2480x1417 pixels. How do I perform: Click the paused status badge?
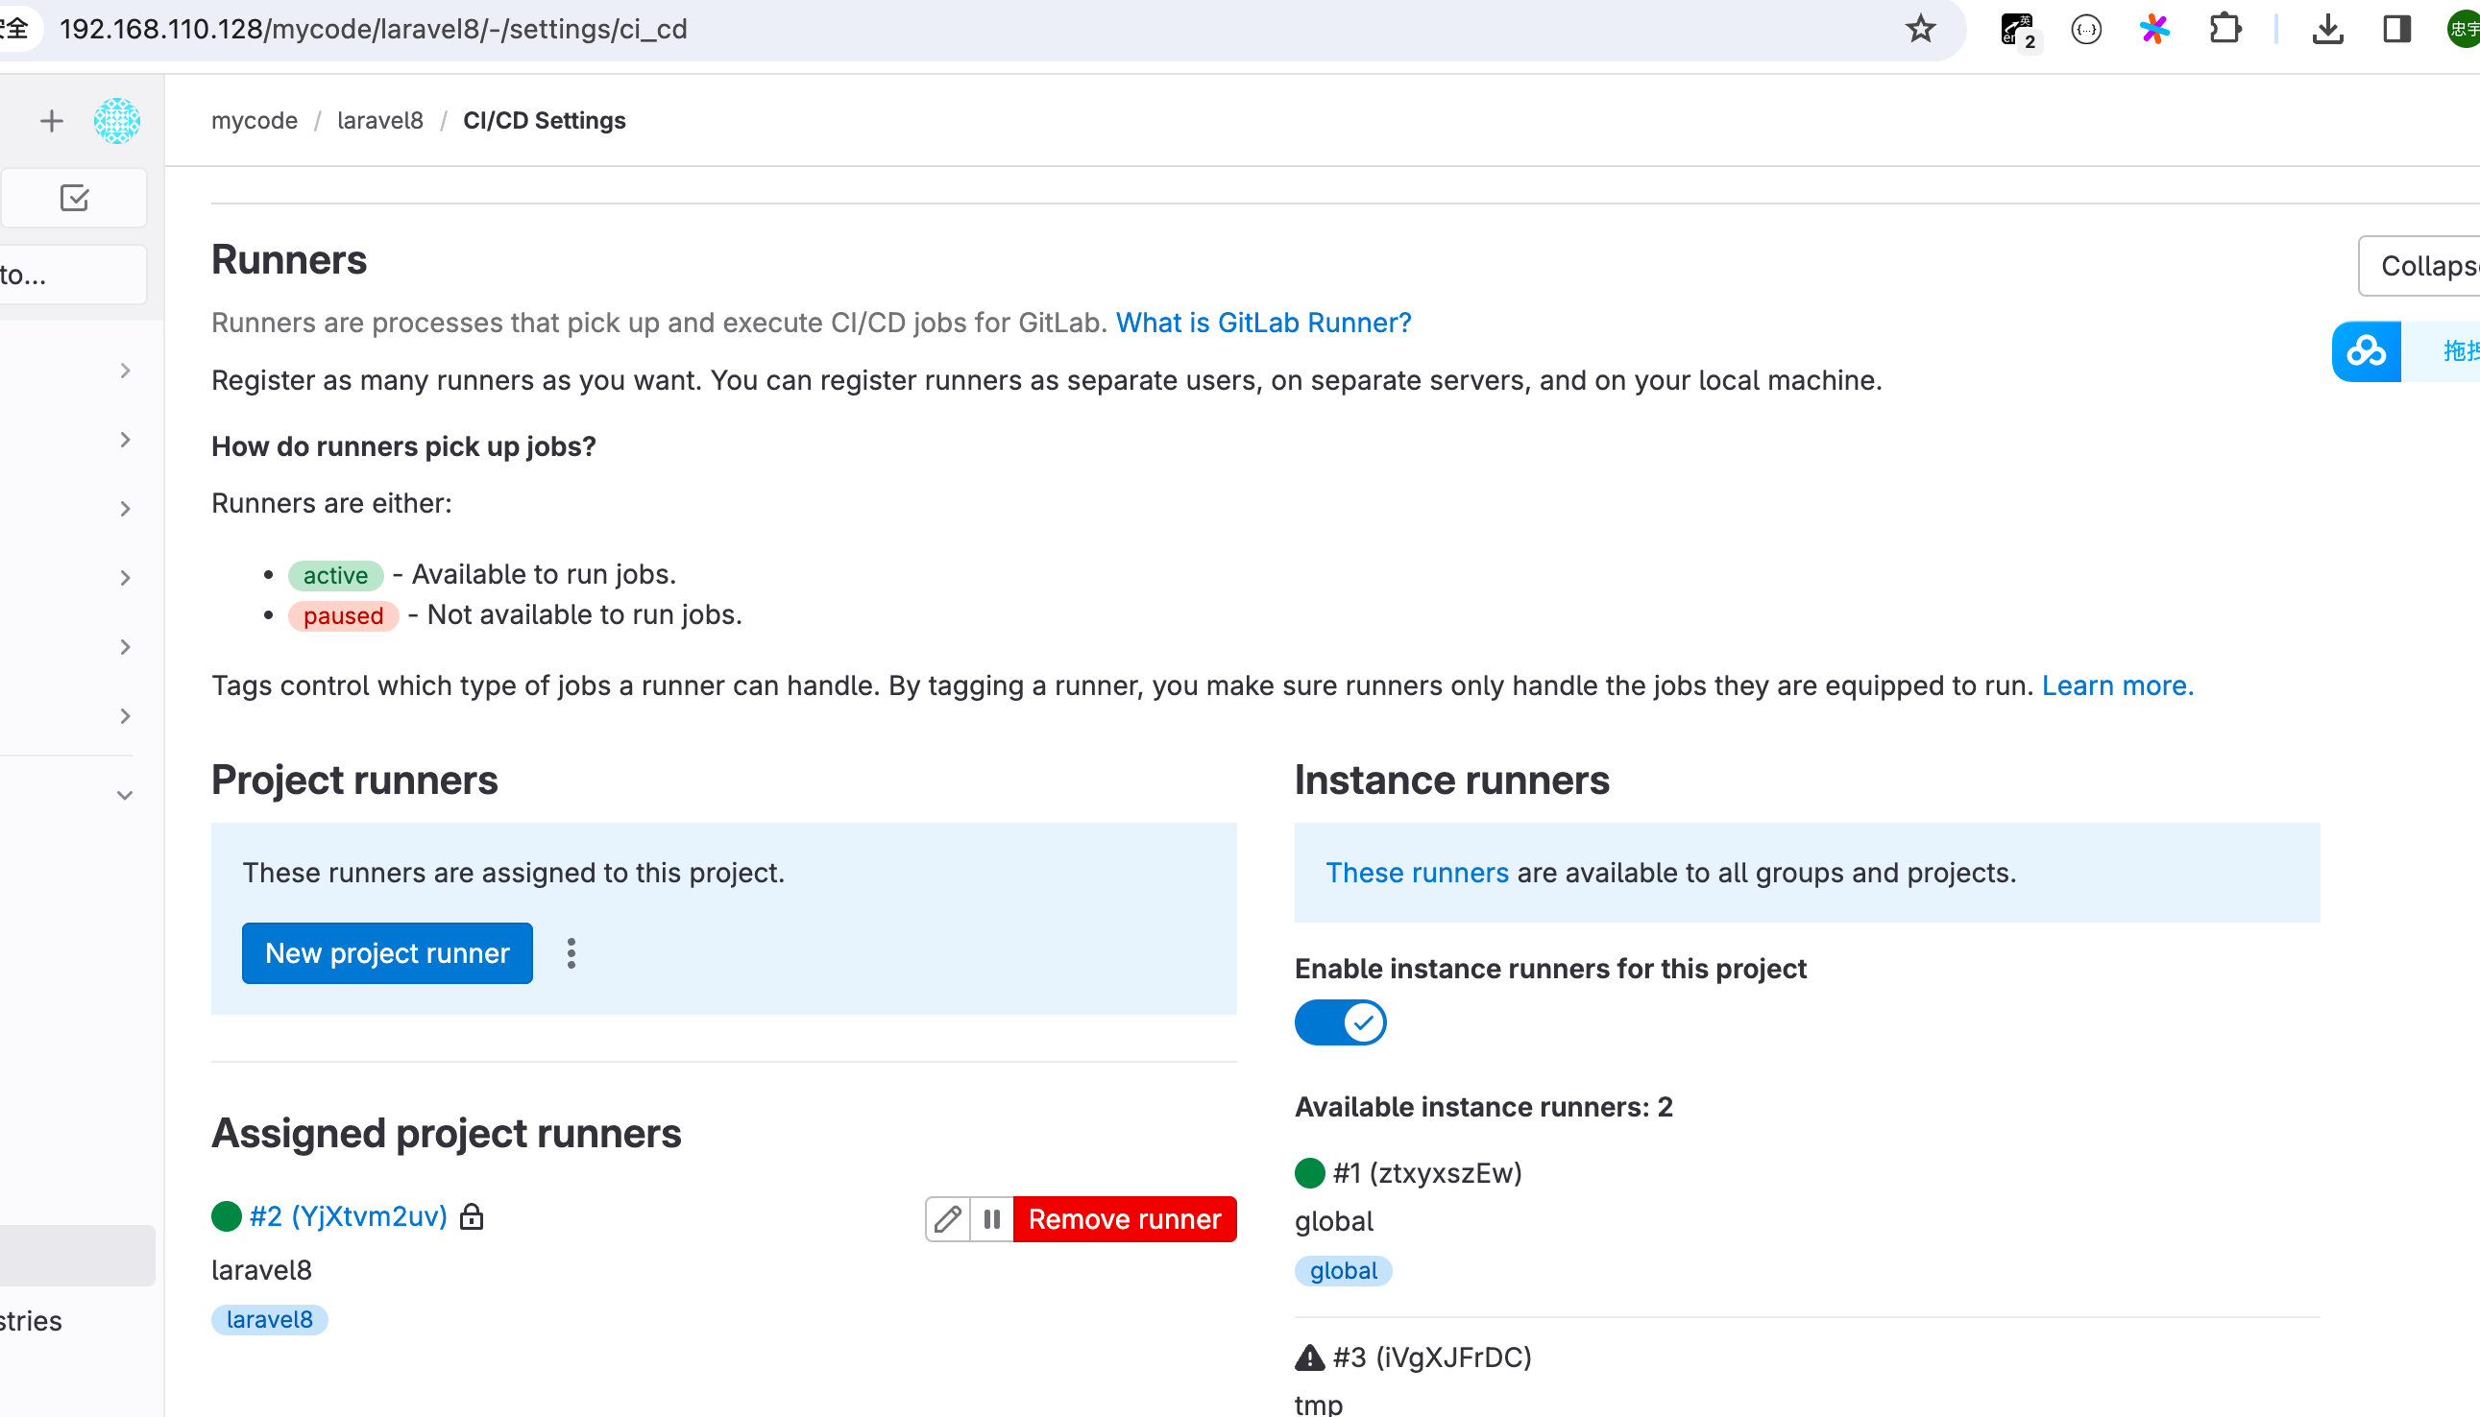(x=343, y=615)
